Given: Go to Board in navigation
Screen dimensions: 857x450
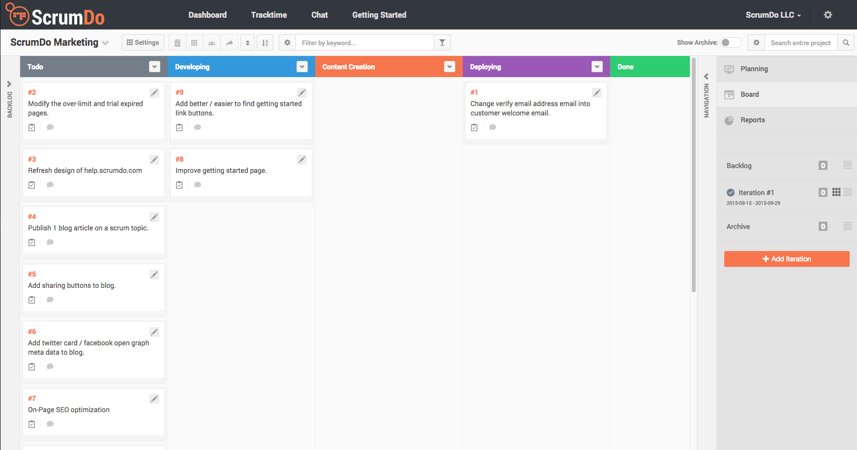Looking at the screenshot, I should 787,94.
